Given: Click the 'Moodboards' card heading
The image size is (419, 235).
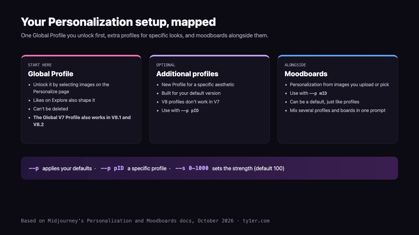Looking at the screenshot, I should point(306,74).
